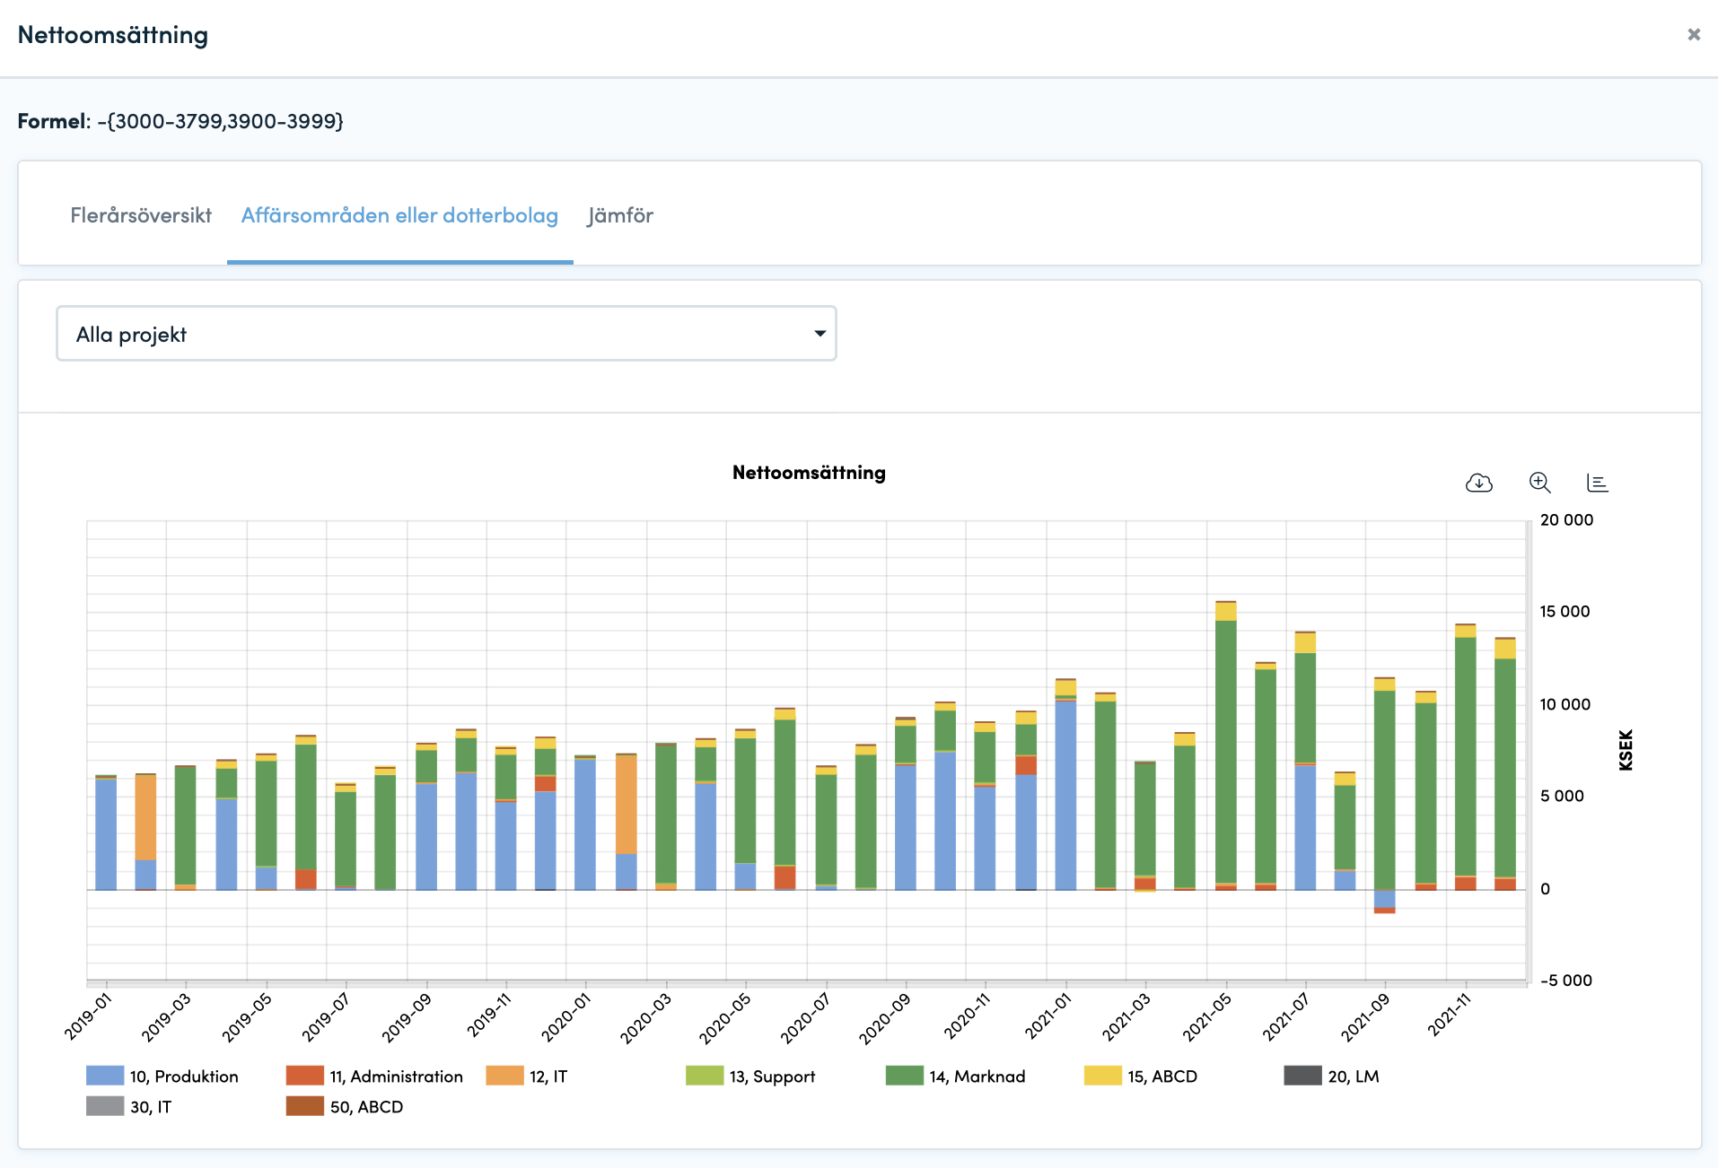Click the -5 000 y-axis value
This screenshot has height=1168, width=1718.
click(x=1566, y=981)
